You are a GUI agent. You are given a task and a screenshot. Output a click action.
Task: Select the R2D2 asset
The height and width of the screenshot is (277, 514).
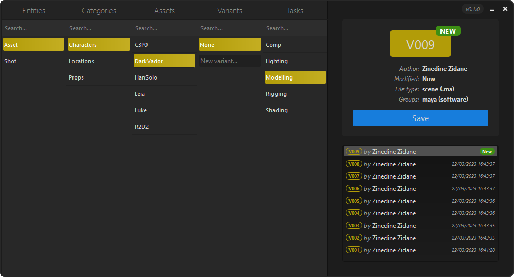(x=164, y=127)
